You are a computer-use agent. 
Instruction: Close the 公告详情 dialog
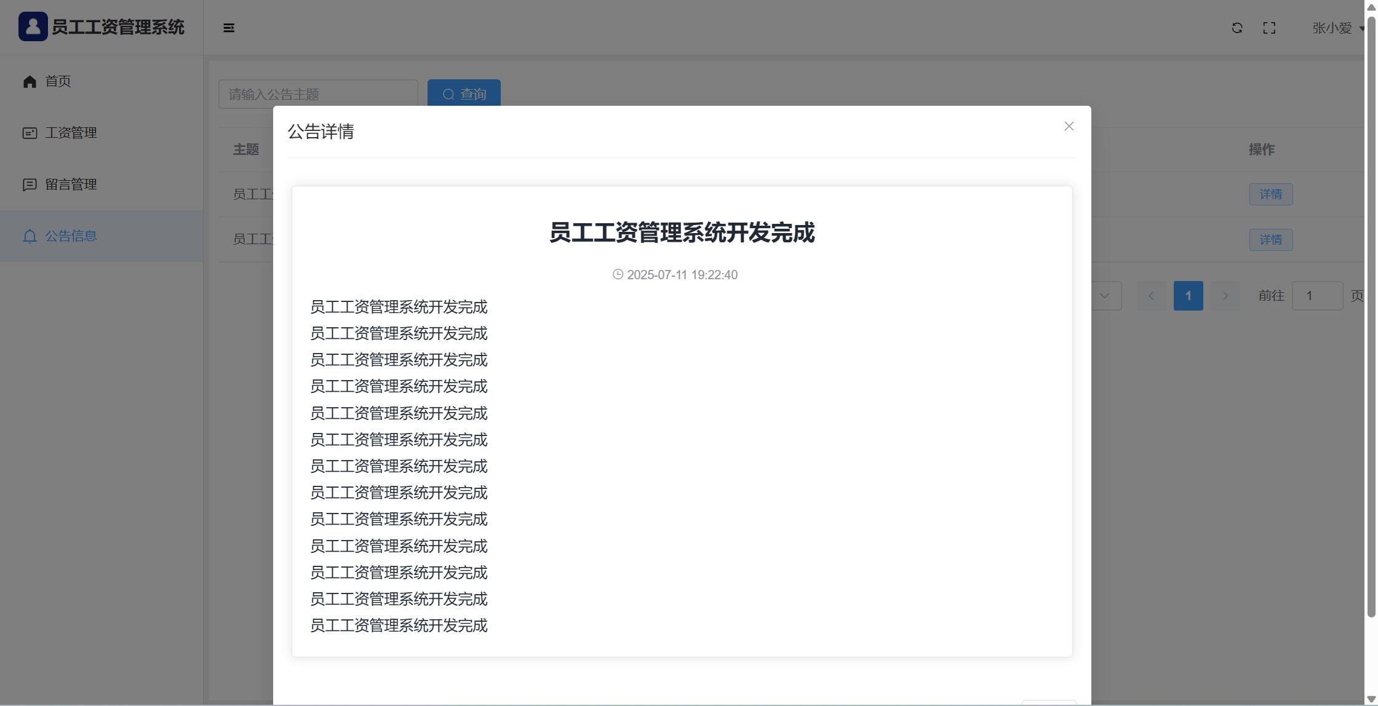[1069, 126]
